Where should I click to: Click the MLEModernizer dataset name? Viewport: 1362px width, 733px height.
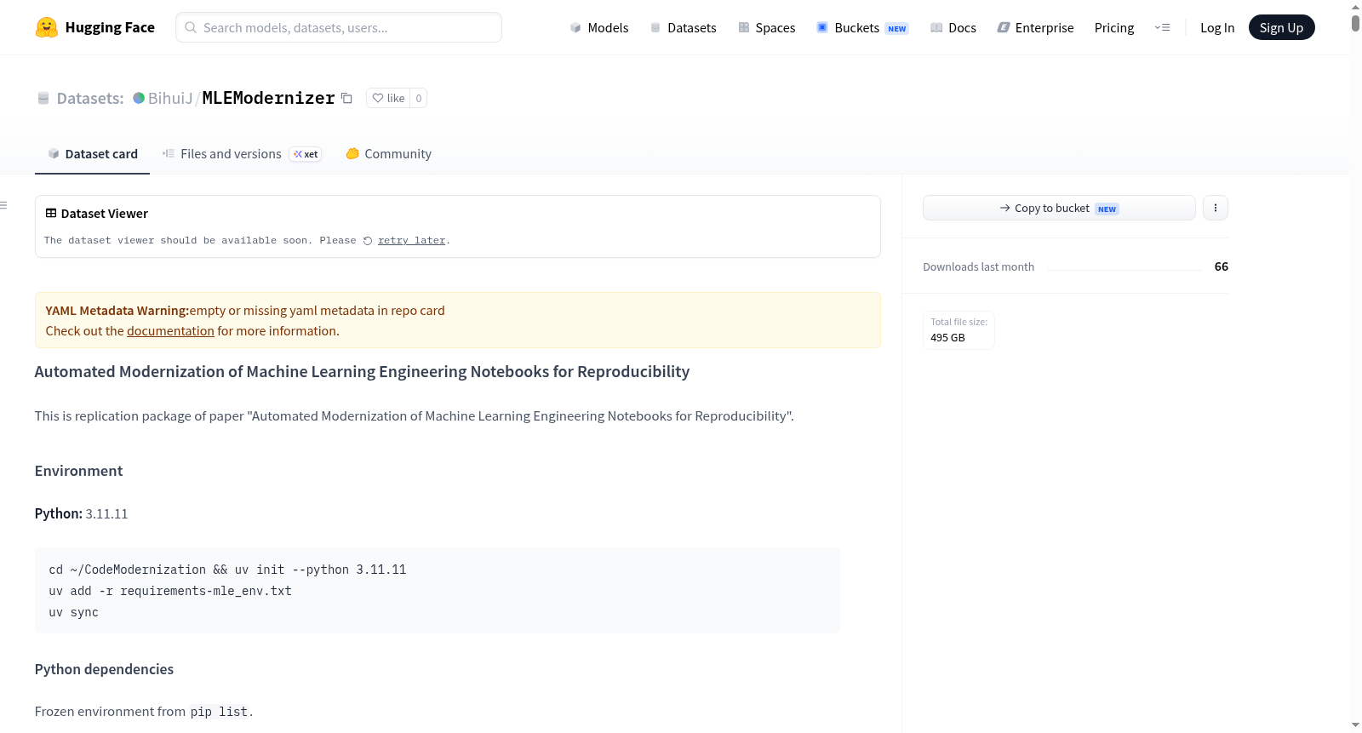(268, 98)
